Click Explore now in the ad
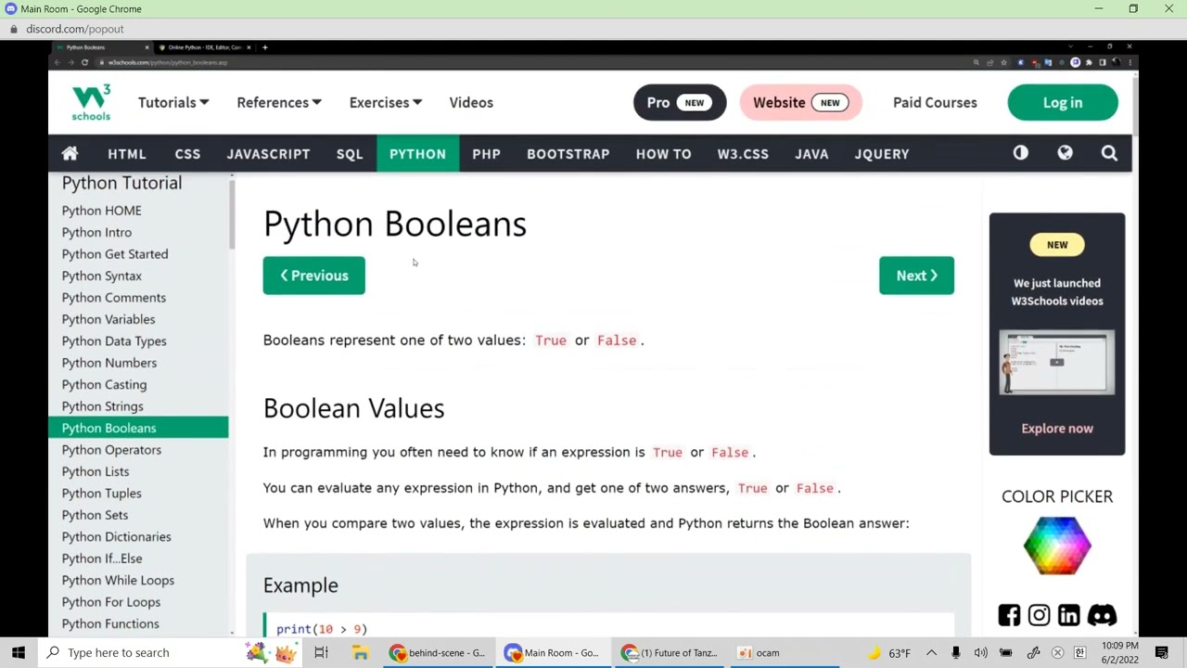The width and height of the screenshot is (1187, 668). (1057, 429)
